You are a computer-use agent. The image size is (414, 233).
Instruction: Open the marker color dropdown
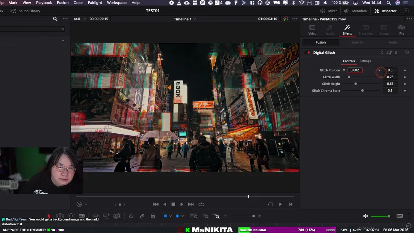tap(182, 216)
